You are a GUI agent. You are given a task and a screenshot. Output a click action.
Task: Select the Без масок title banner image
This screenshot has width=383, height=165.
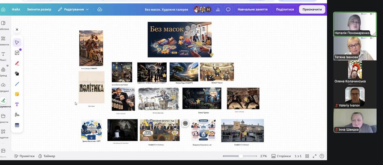point(179,40)
